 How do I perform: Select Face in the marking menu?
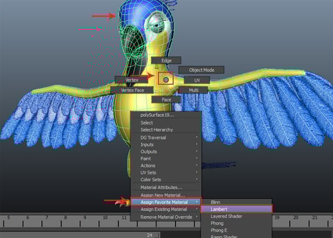[166, 100]
